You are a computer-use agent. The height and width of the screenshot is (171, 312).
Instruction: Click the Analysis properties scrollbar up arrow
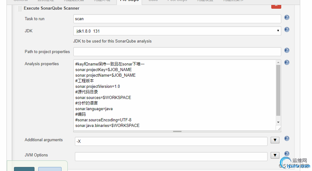278,63
